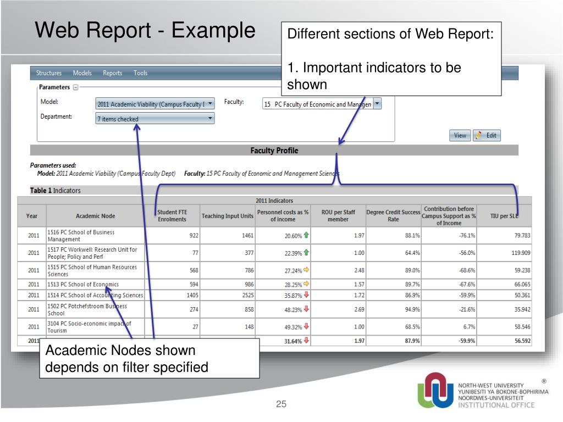Click the green up arrow beside 22.39%

point(306,253)
